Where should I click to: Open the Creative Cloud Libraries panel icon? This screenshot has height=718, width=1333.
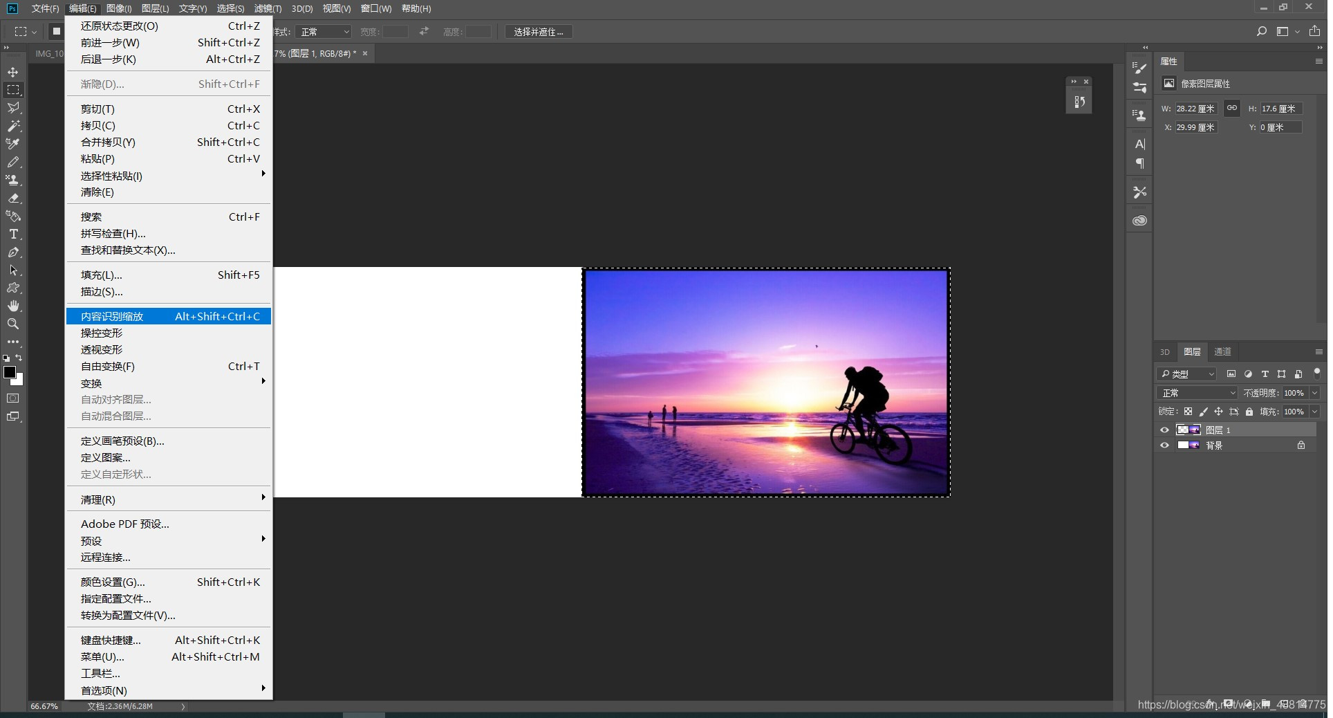coord(1140,221)
